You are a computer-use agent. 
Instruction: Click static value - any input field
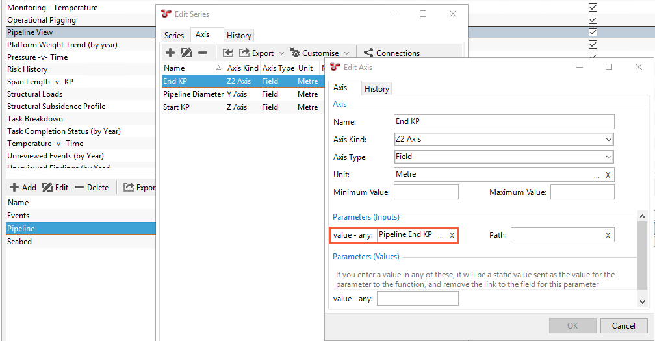[x=418, y=298]
